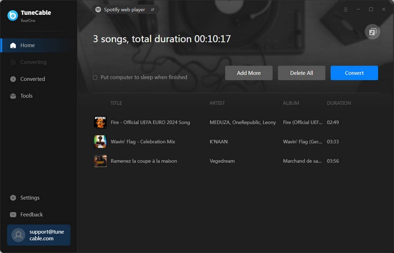This screenshot has height=253, width=394.
Task: Click album Marchand de sa...
Action: click(302, 161)
